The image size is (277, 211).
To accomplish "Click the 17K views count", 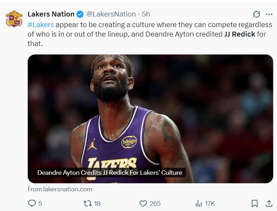I will [x=210, y=203].
